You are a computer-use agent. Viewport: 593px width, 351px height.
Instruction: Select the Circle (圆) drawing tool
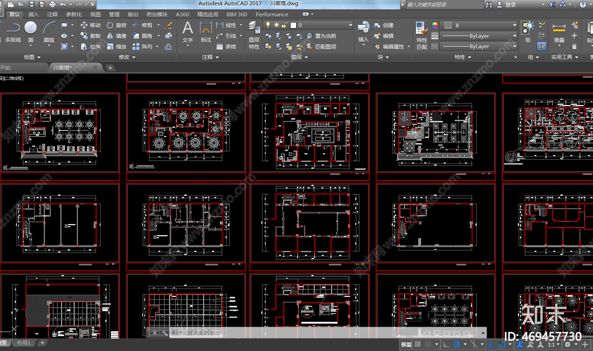[31, 31]
